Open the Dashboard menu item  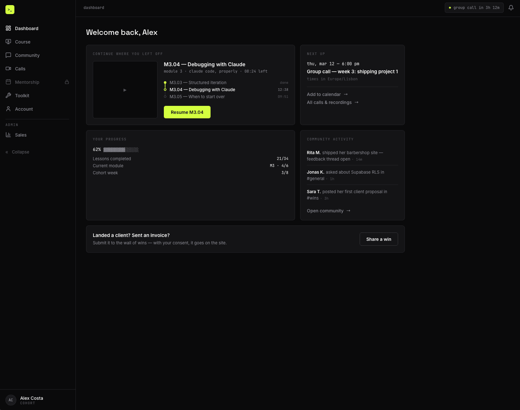coord(37,28)
